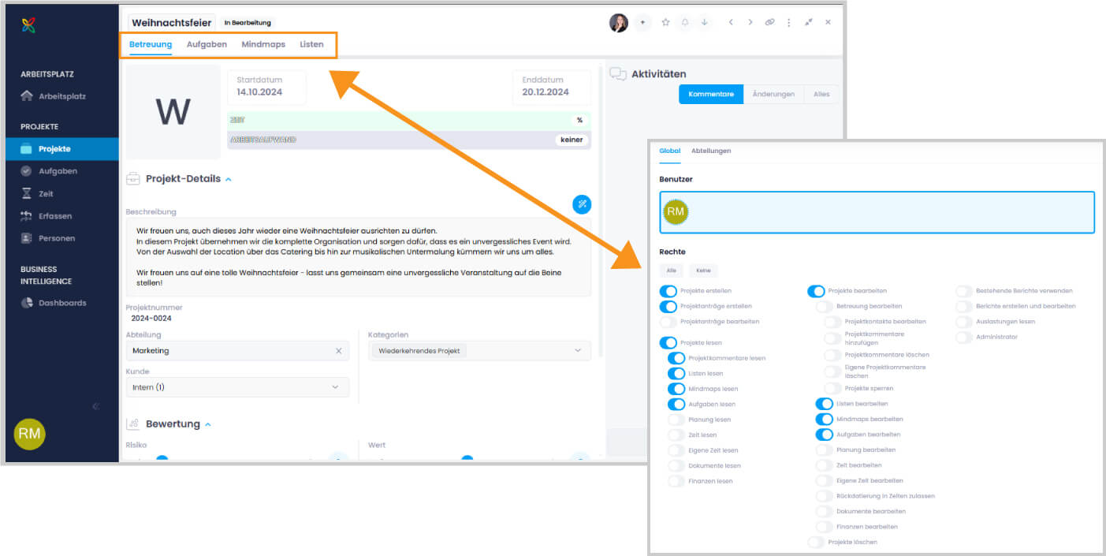This screenshot has width=1106, height=556.
Task: Toggle 'Projekte bearbeiten' permission
Action: (x=816, y=291)
